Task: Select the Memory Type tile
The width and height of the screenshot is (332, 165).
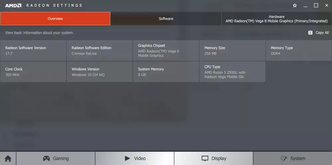Action: coord(299,50)
